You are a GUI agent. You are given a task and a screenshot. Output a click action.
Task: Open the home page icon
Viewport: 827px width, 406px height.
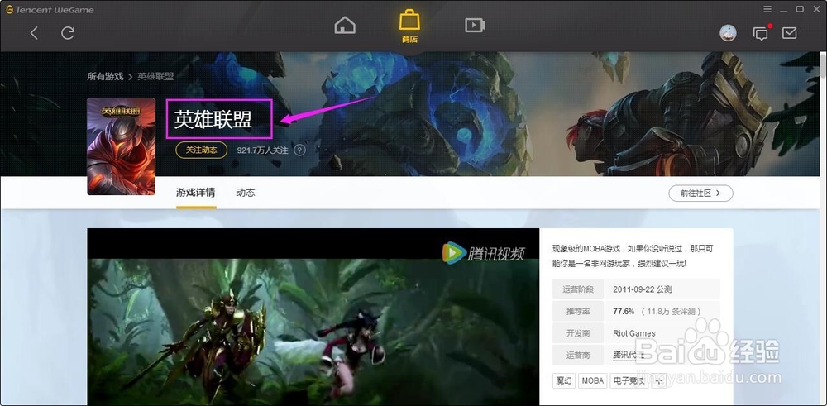point(345,26)
